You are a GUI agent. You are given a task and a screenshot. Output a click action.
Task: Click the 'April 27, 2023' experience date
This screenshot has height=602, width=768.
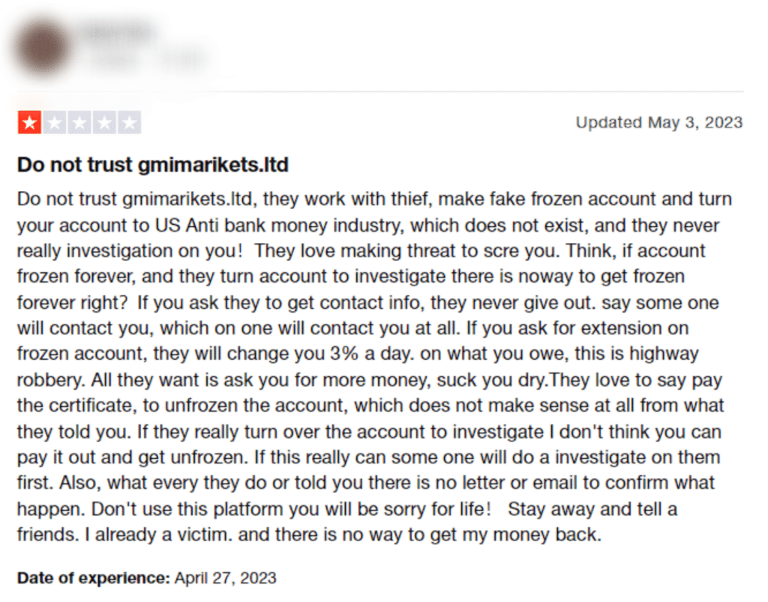point(225,578)
